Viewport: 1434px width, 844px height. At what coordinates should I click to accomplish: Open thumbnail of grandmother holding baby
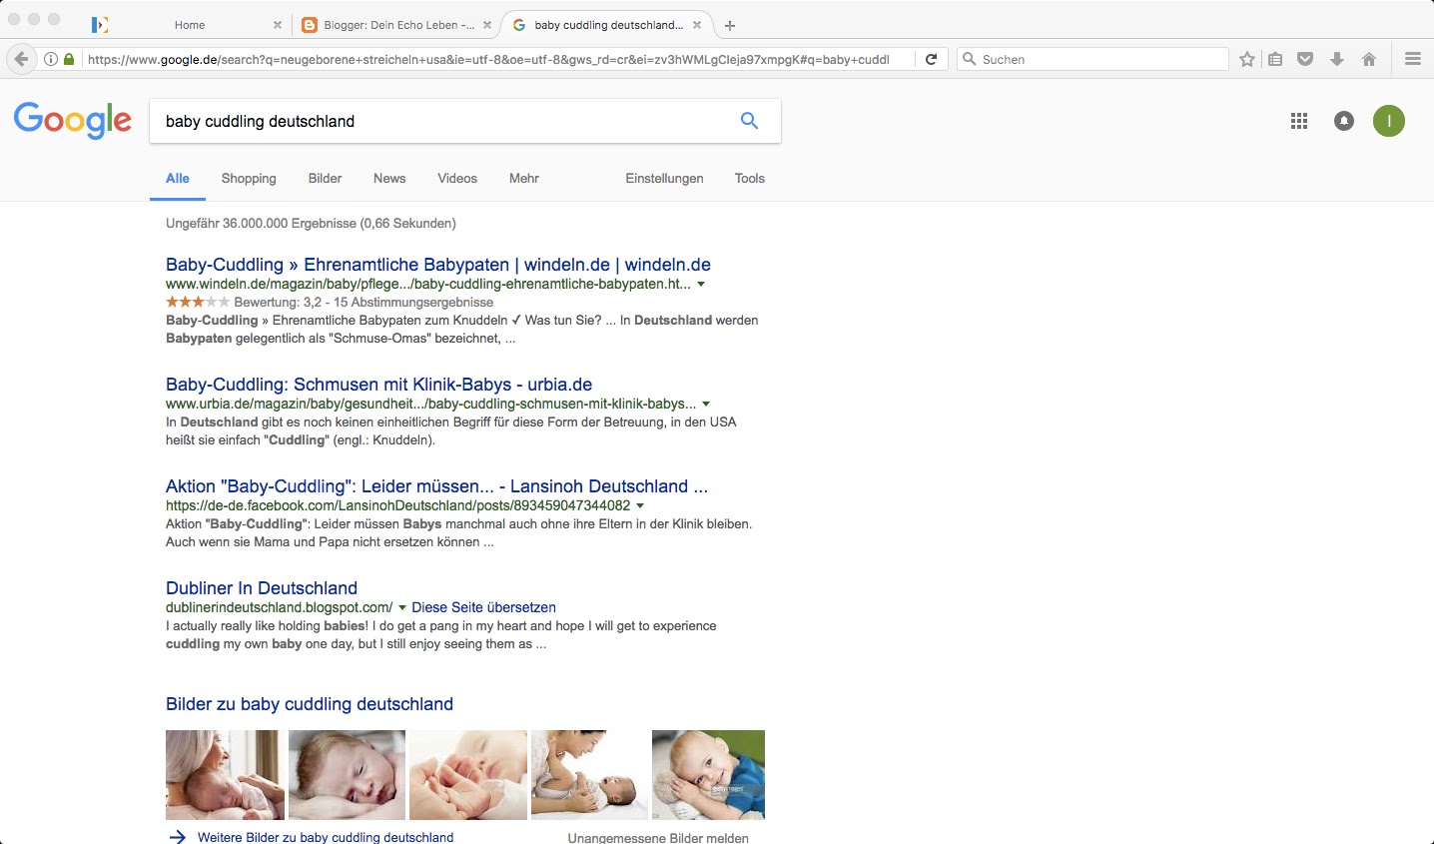tap(225, 775)
